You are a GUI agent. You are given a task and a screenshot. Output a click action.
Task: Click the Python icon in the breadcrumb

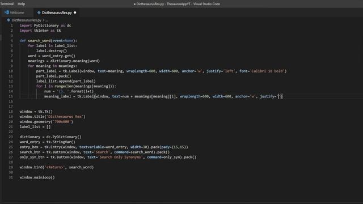[9, 20]
